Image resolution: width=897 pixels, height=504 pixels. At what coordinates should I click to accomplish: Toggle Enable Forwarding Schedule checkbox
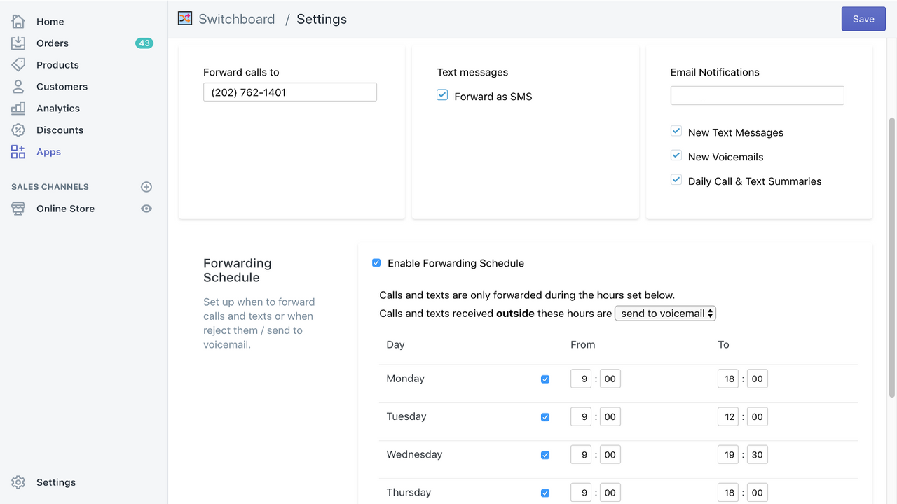pyautogui.click(x=376, y=263)
